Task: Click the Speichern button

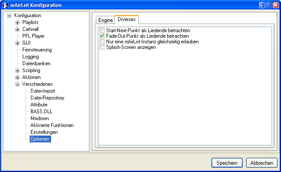Action: [227, 163]
